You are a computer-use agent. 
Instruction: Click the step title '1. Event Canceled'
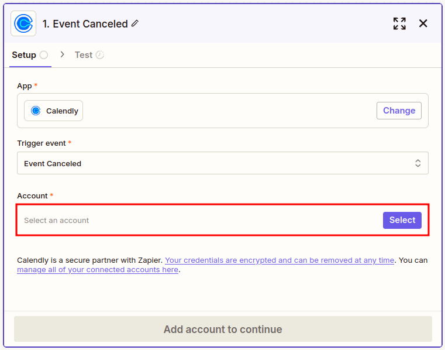(85, 24)
